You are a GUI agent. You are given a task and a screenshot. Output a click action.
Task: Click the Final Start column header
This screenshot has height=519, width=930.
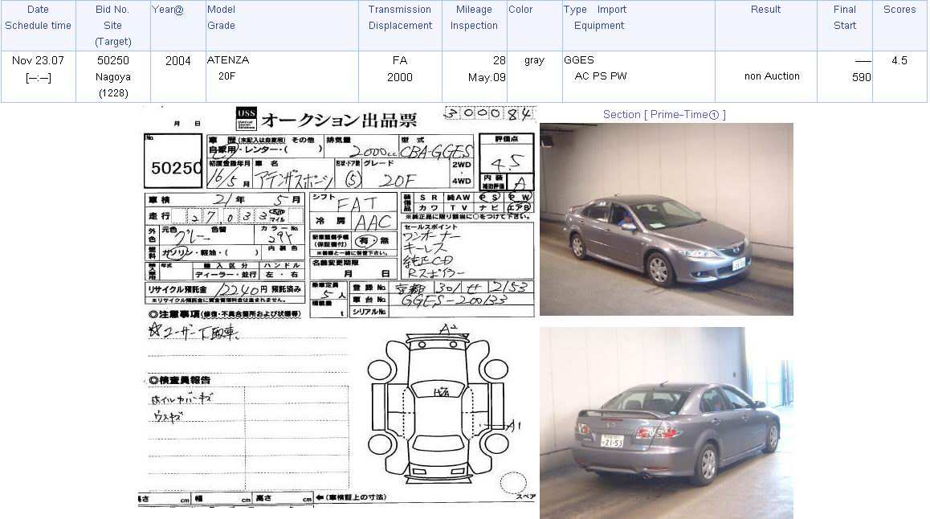coord(845,26)
